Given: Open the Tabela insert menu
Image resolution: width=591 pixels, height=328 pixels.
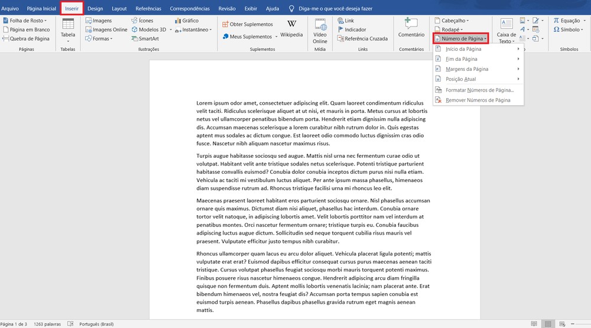Looking at the screenshot, I should point(68,30).
